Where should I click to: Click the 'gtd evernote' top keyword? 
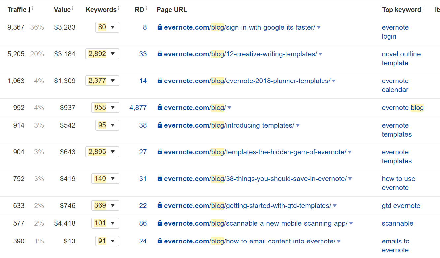pos(401,206)
